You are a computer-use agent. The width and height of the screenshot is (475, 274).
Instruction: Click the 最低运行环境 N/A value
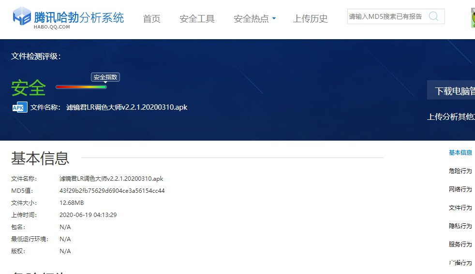click(65, 239)
